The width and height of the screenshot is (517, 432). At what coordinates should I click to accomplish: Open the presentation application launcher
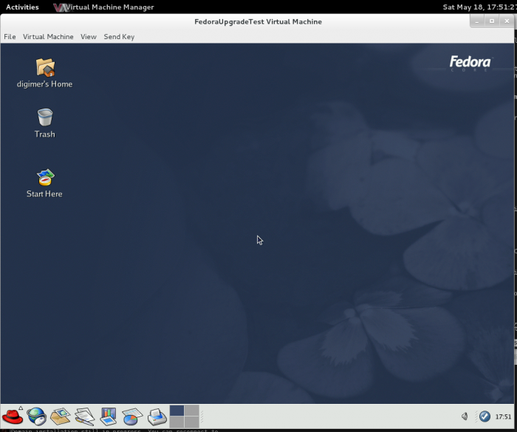point(108,416)
